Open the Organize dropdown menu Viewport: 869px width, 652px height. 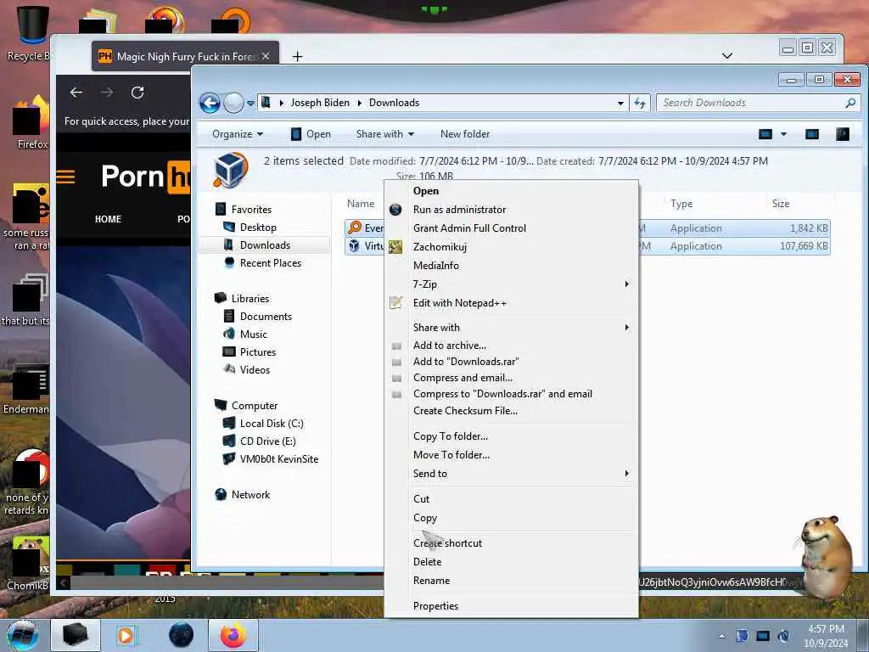[x=238, y=134]
